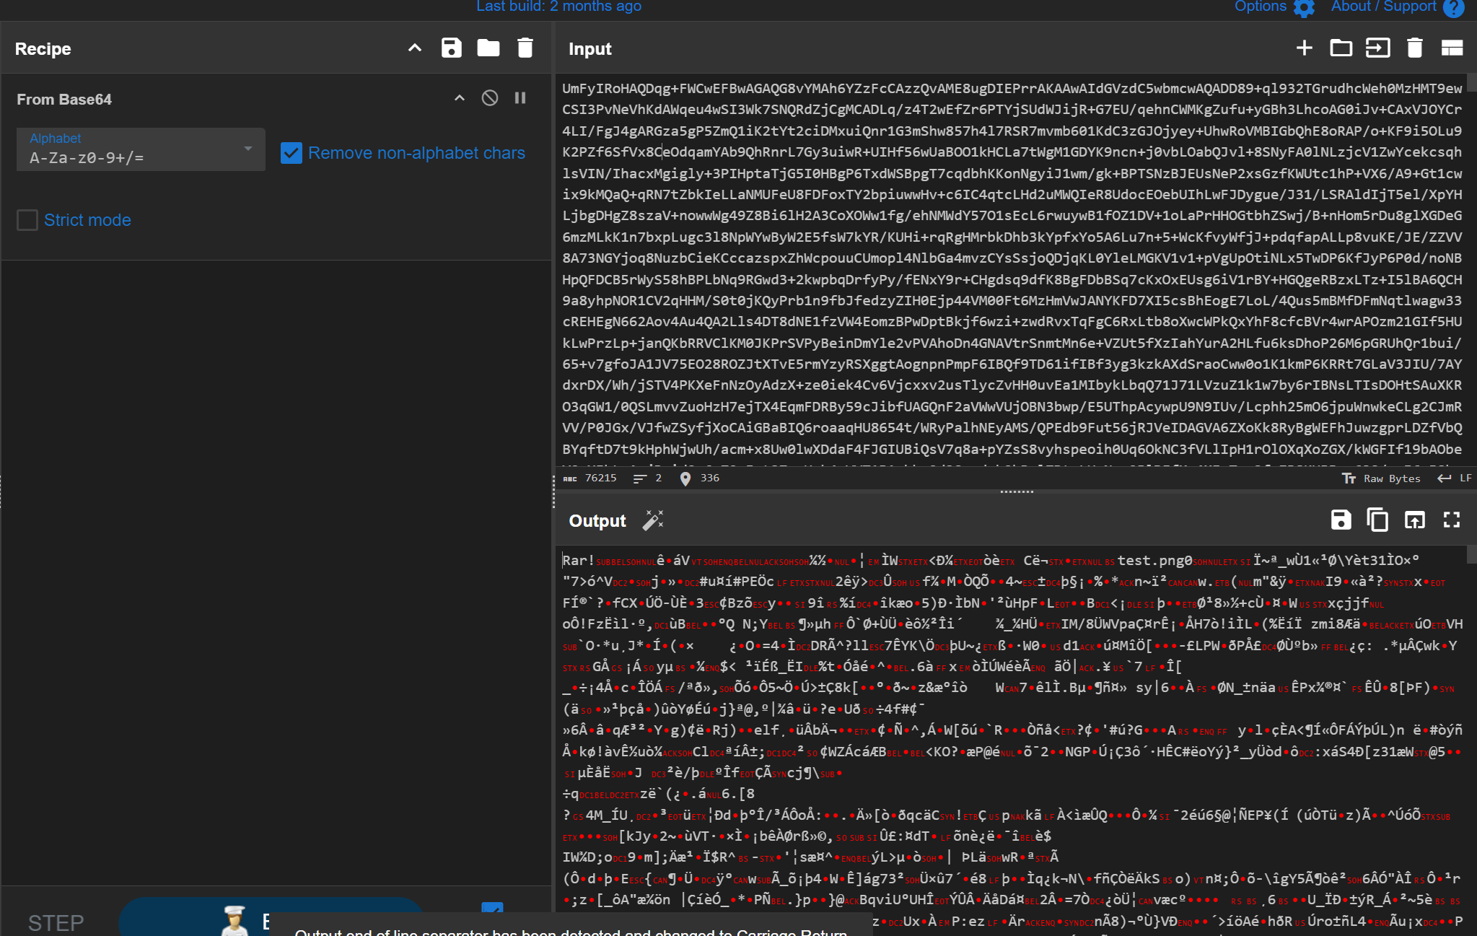1477x936 pixels.
Task: Set breakpoint on From Base64 operation
Action: (x=520, y=98)
